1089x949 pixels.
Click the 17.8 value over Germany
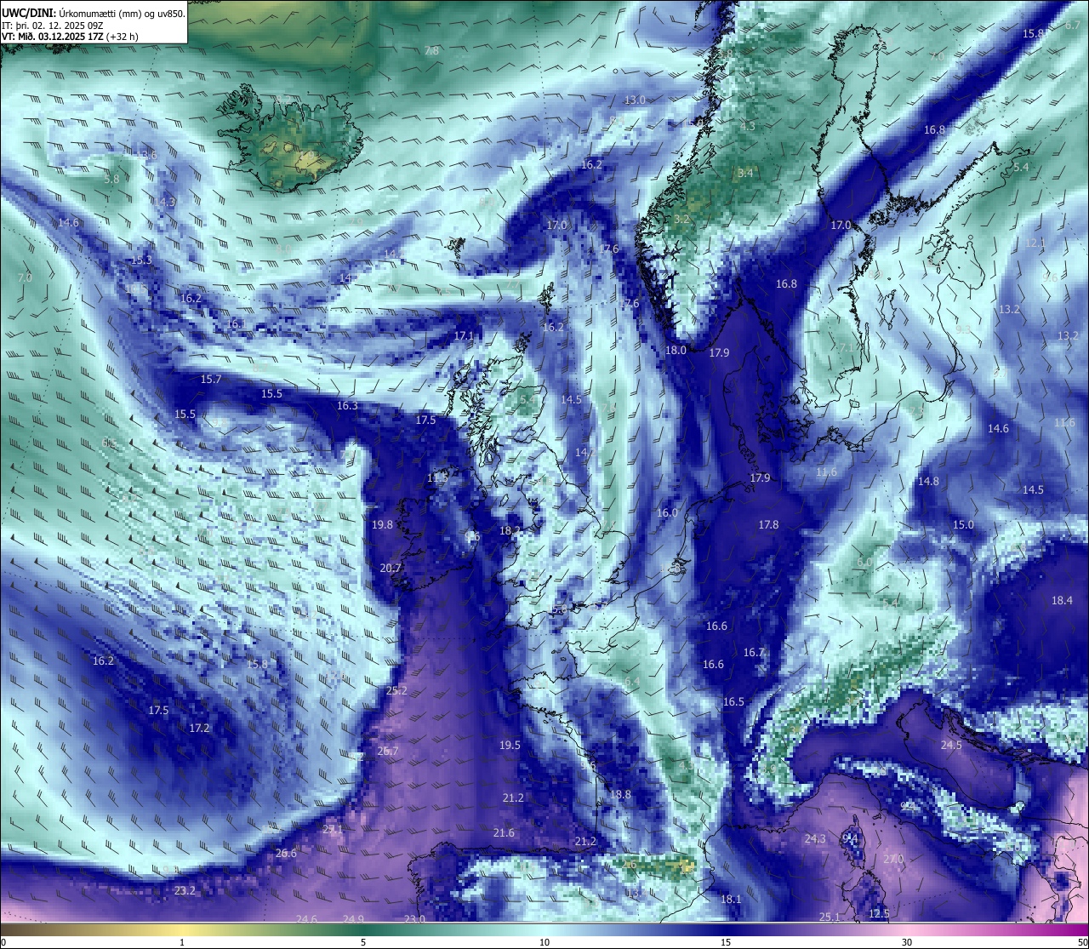pos(768,524)
